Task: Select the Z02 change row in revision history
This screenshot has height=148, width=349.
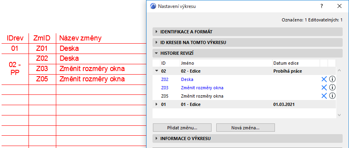Action: click(x=244, y=79)
